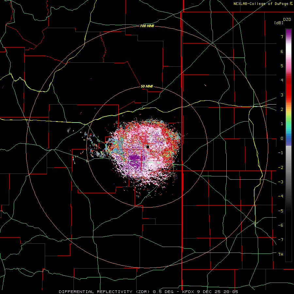
Task: Click the 6 value on color scale
Action: pyautogui.click(x=282, y=51)
